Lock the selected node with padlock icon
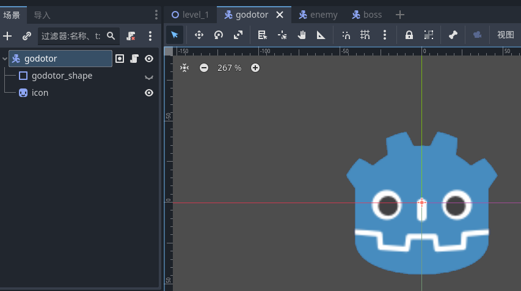The width and height of the screenshot is (521, 291). pos(409,35)
